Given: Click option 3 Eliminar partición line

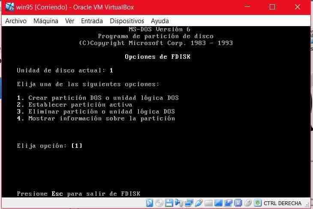Looking at the screenshot, I should point(96,111).
